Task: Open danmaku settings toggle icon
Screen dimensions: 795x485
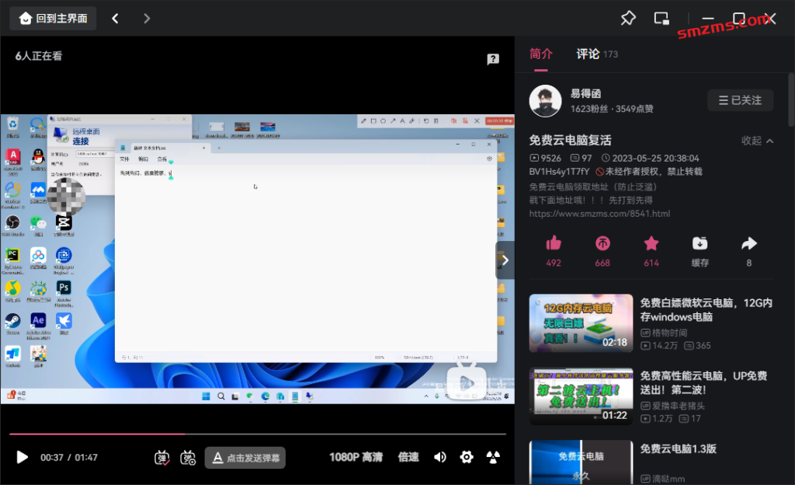Action: click(x=188, y=458)
